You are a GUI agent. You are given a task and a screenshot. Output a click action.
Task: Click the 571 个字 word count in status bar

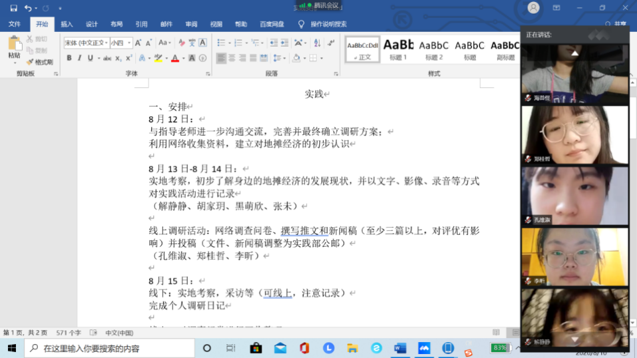(69, 333)
